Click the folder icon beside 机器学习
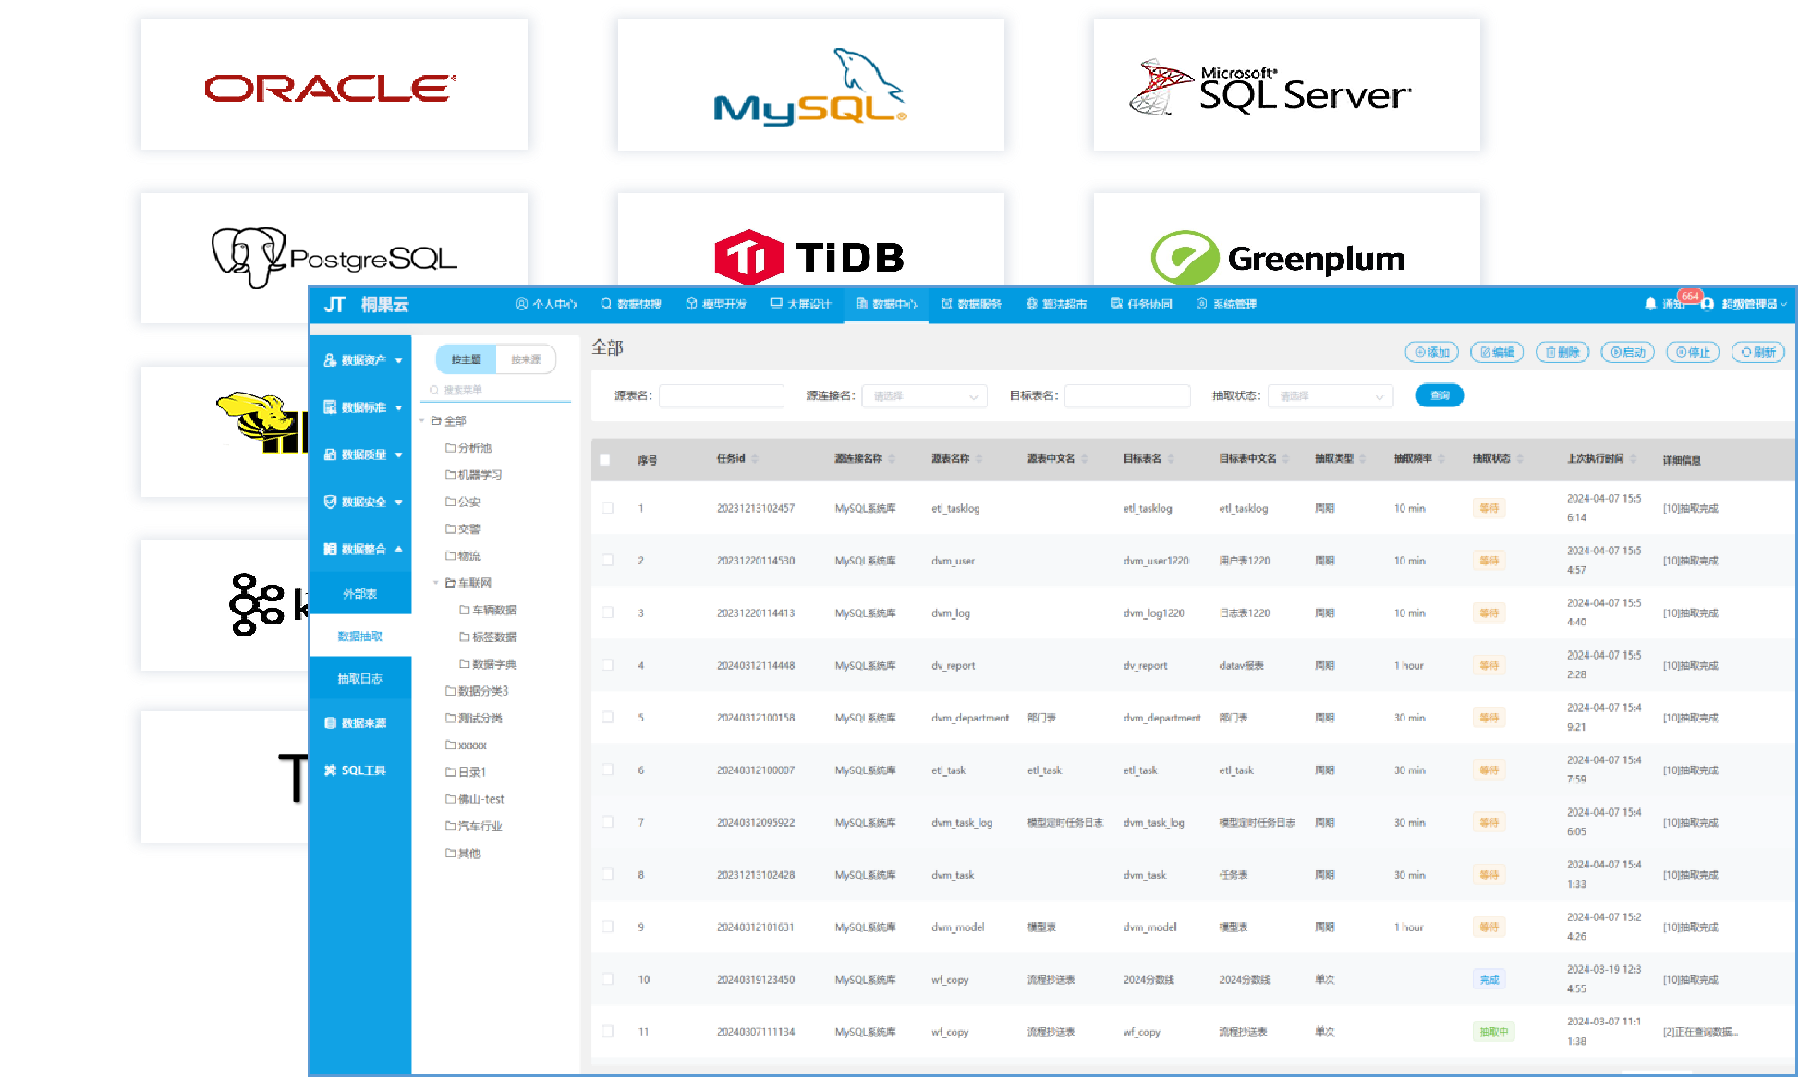Screen dimensions: 1799x1079 450,475
